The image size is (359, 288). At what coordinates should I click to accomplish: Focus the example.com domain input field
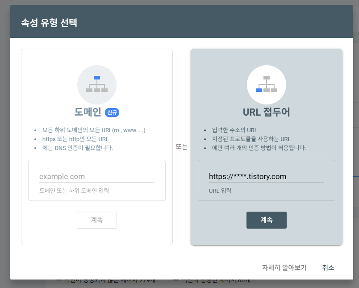[97, 176]
